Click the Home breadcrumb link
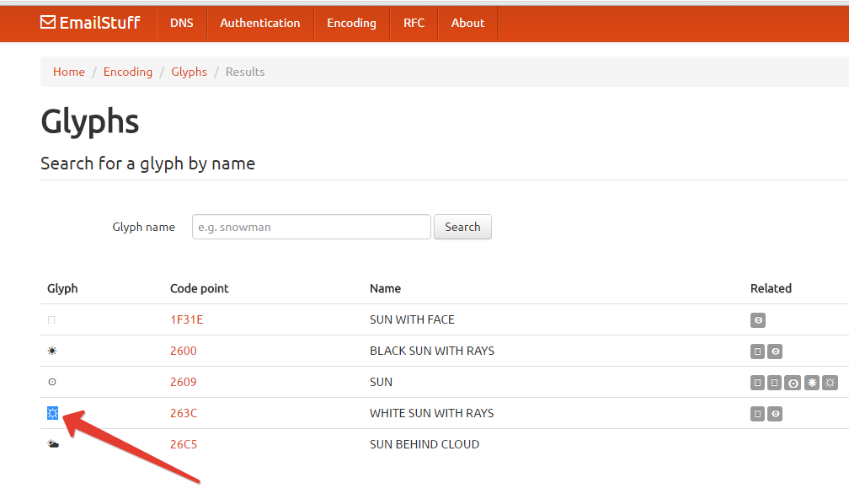 point(69,72)
